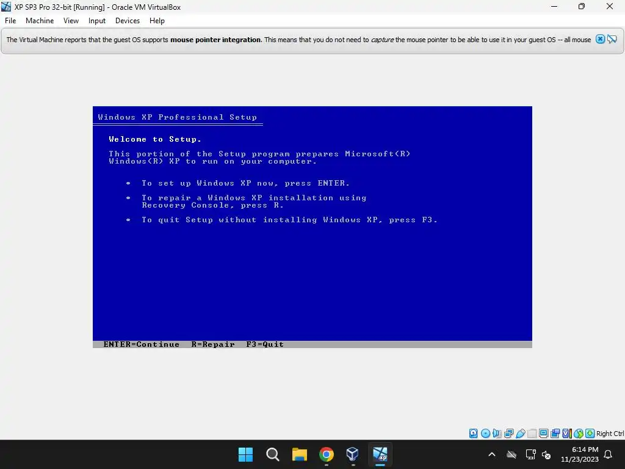Click the virtualization CPU status icon
Viewport: 625px width, 469px height.
[x=567, y=433]
